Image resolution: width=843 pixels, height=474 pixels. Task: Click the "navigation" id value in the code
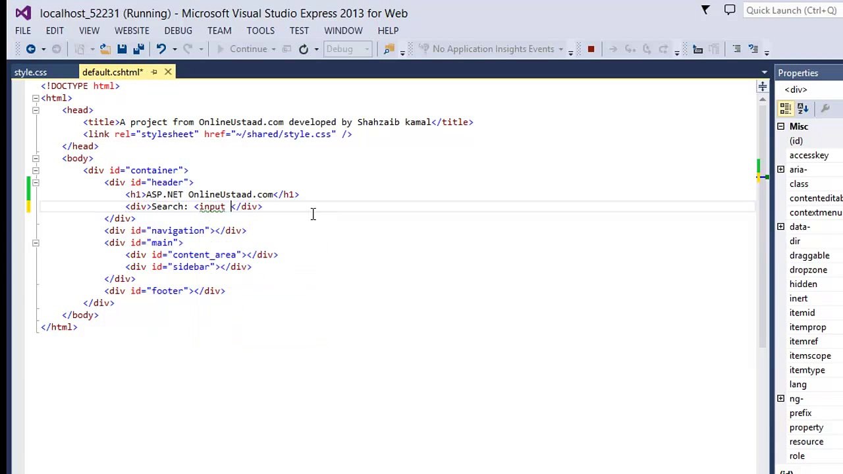[178, 230]
